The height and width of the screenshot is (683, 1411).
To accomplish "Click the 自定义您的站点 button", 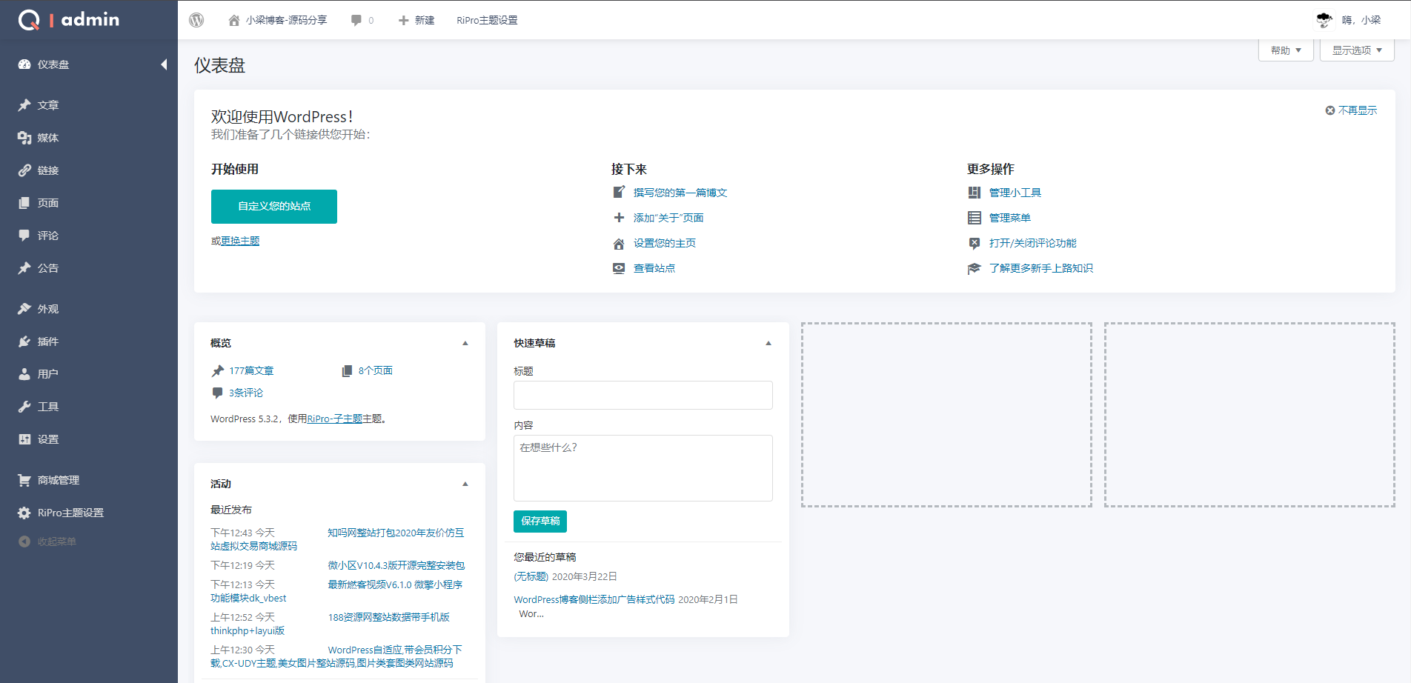I will [x=274, y=206].
